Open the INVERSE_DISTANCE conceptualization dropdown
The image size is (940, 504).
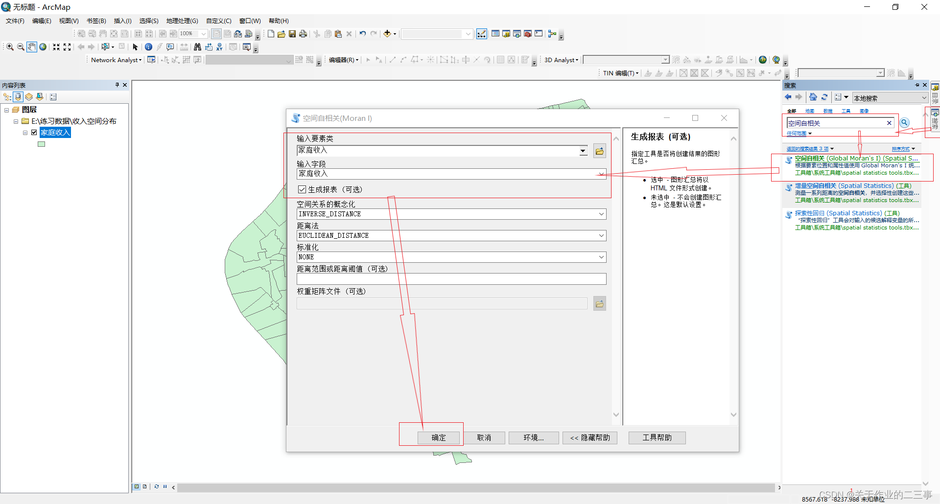click(601, 214)
